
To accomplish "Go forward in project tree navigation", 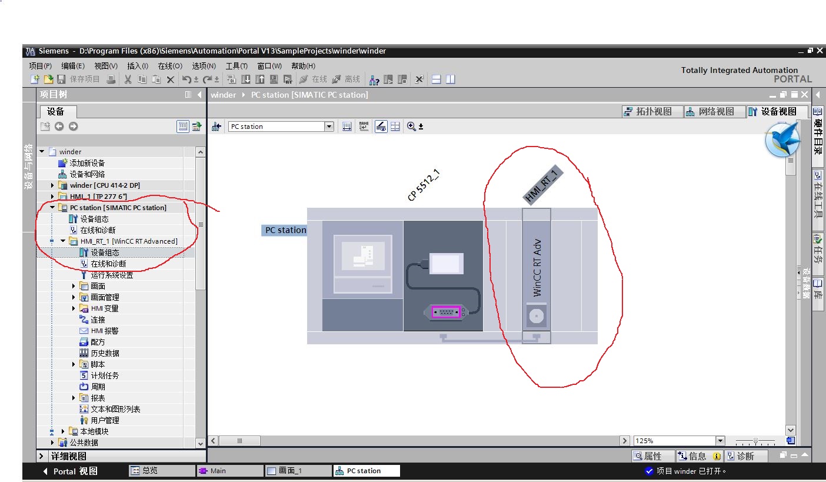I will 73,126.
